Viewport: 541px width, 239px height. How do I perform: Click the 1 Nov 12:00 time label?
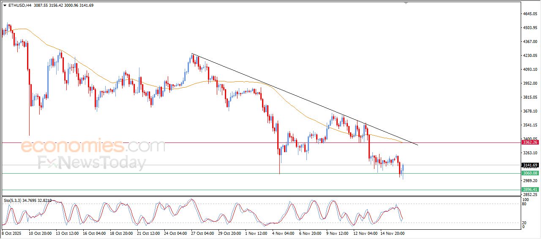pyautogui.click(x=256, y=233)
